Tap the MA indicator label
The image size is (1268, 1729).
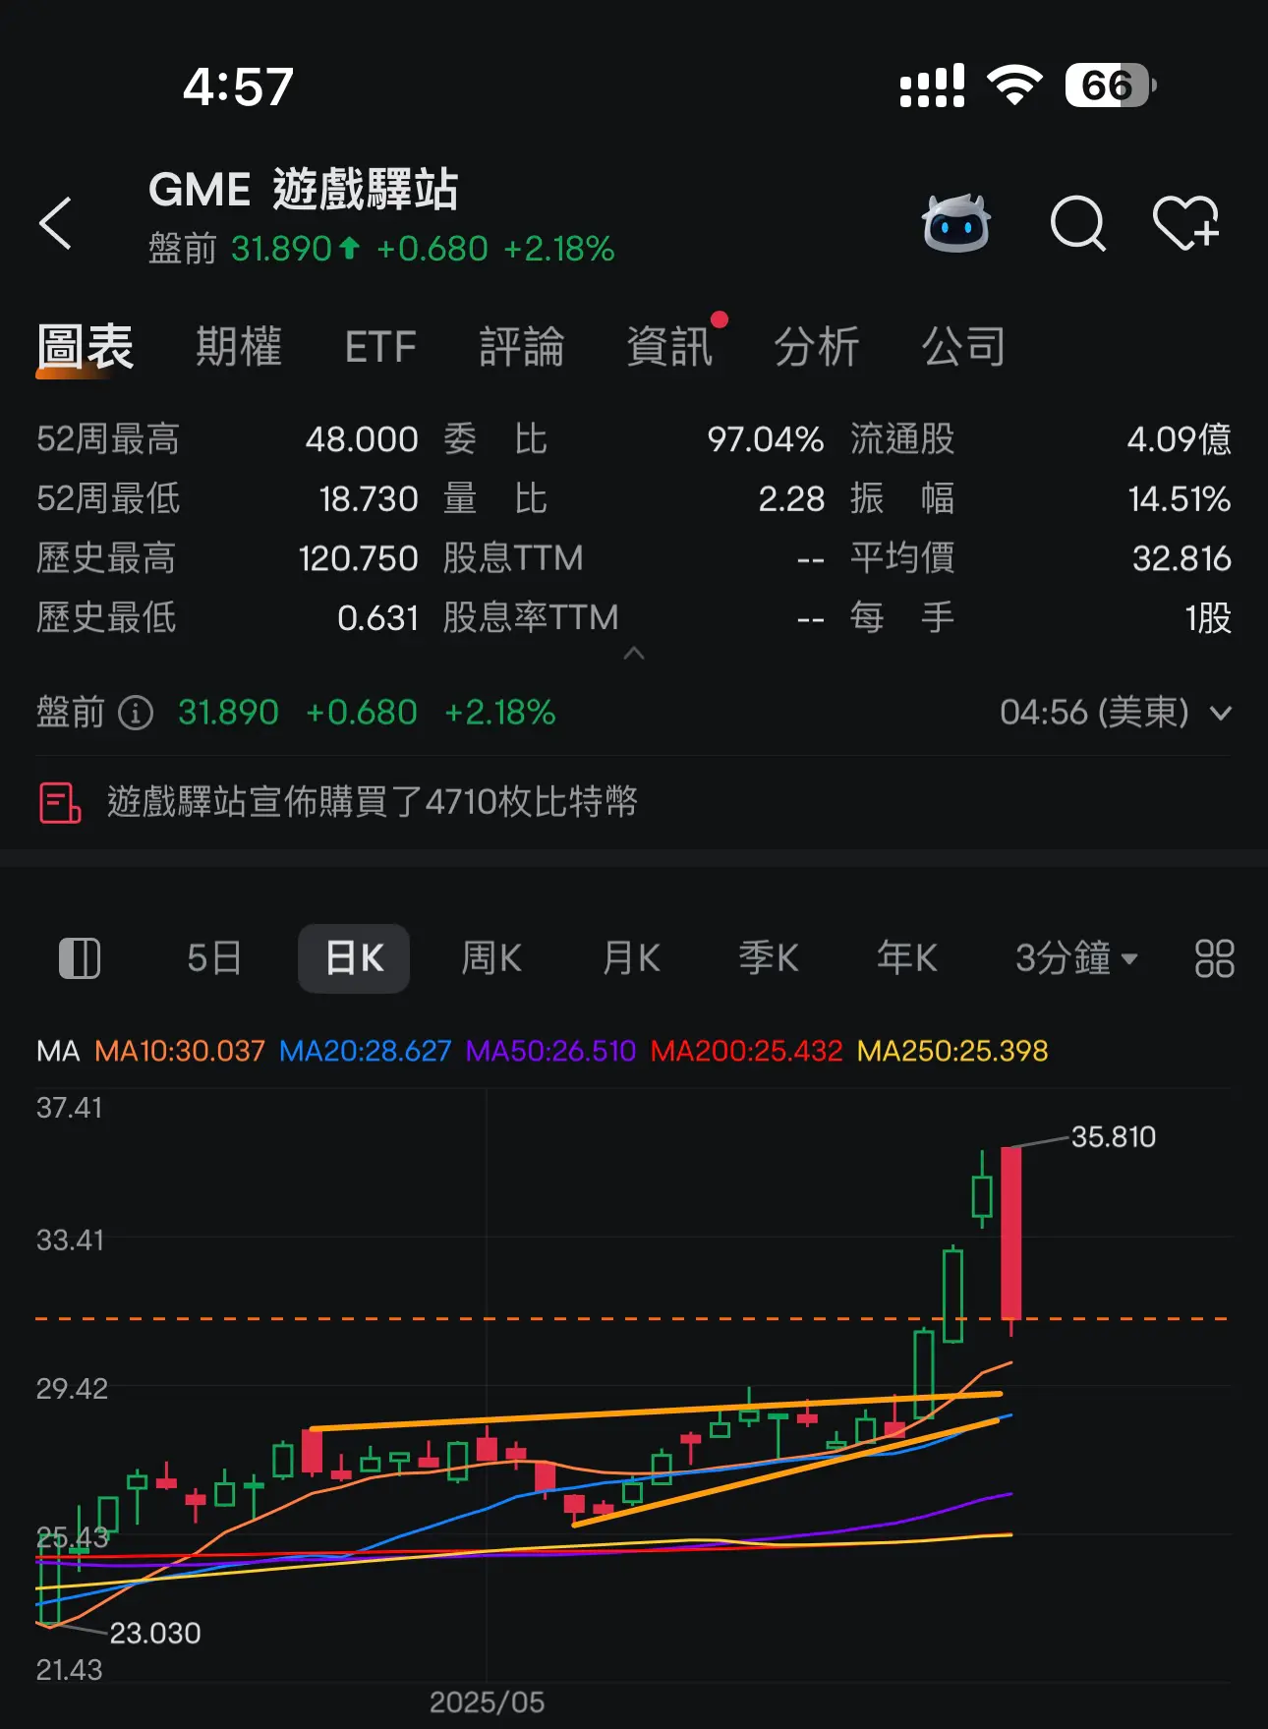[58, 1052]
